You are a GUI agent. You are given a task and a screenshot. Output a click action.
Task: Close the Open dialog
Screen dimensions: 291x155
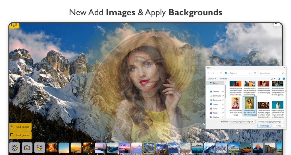(x=285, y=68)
